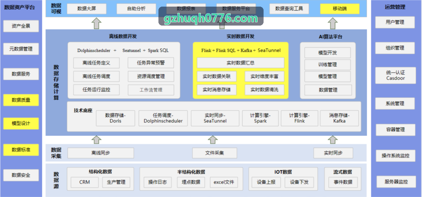Click the 数据查询工具 box
The height and width of the screenshot is (197, 422).
tap(289, 9)
